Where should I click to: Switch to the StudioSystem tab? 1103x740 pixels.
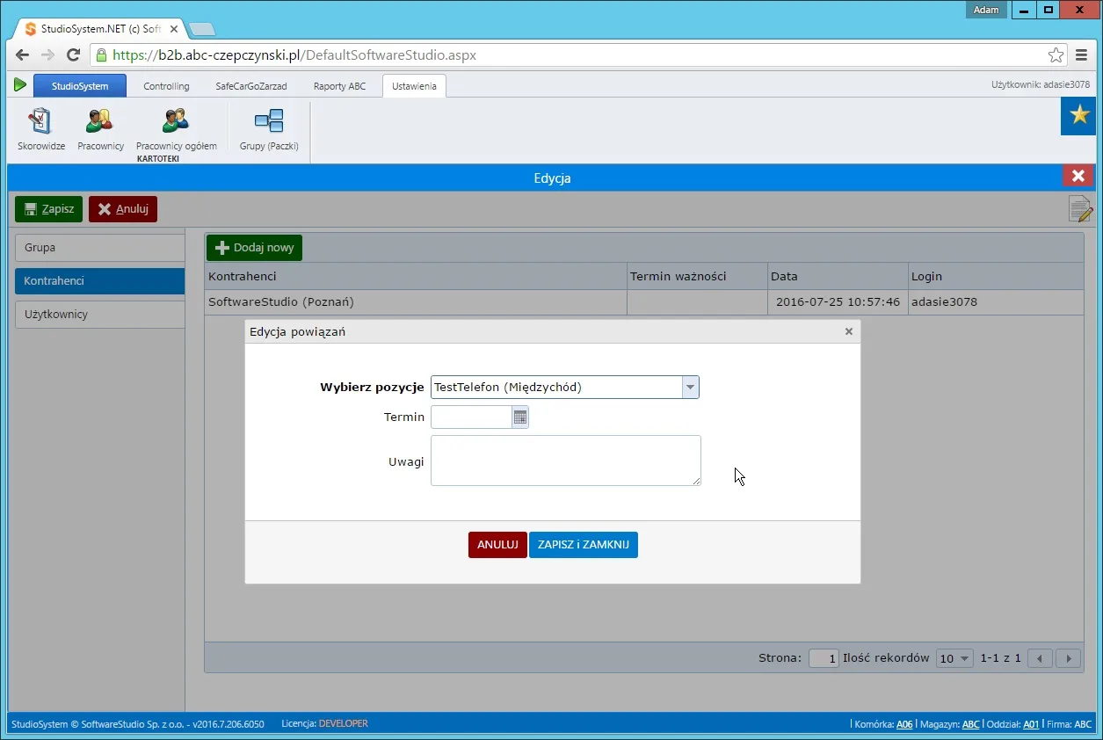[x=80, y=86]
